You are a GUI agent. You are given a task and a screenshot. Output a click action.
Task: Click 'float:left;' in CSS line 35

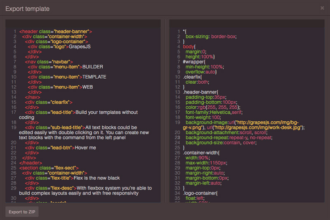195,198
